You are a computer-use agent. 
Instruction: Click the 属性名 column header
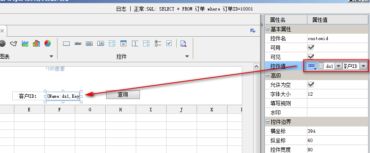click(x=286, y=20)
